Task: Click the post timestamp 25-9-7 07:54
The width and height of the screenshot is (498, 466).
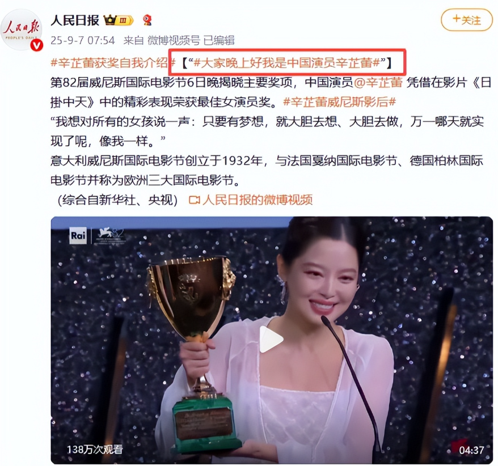Action: pyautogui.click(x=83, y=40)
